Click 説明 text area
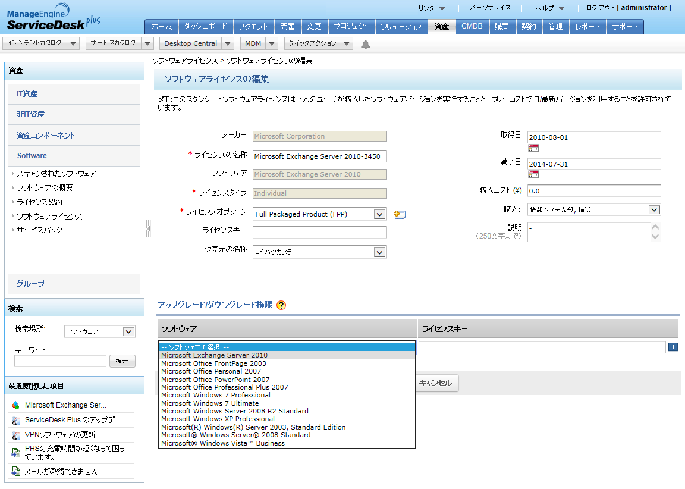 pos(594,232)
